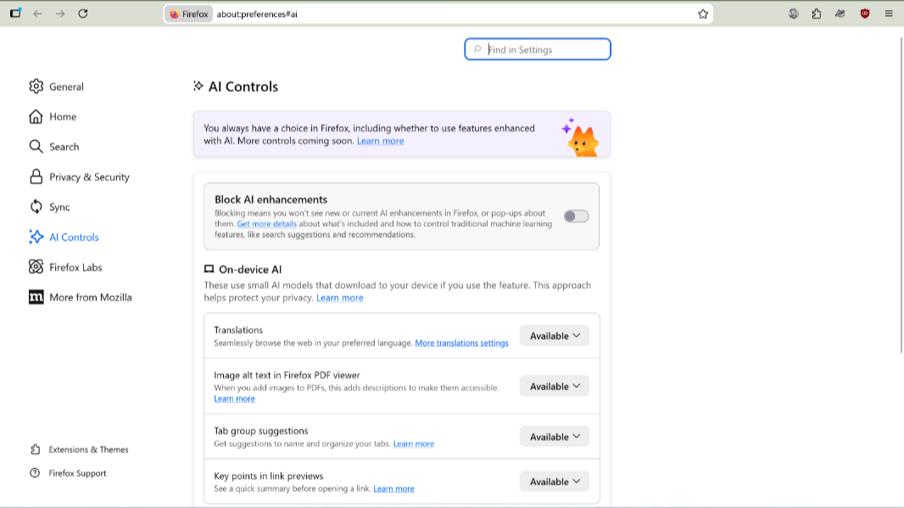904x508 pixels.
Task: Open On-device AI Learn more link
Action: pos(339,297)
